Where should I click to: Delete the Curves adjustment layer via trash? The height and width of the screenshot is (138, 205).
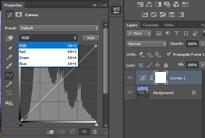tap(95, 132)
